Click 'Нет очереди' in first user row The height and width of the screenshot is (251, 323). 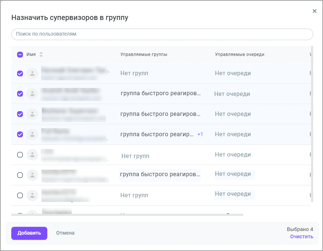(x=233, y=73)
